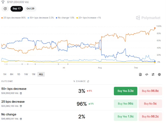Open the chart filter sliders icon
This screenshot has height=126, width=166.
pos(153,74)
